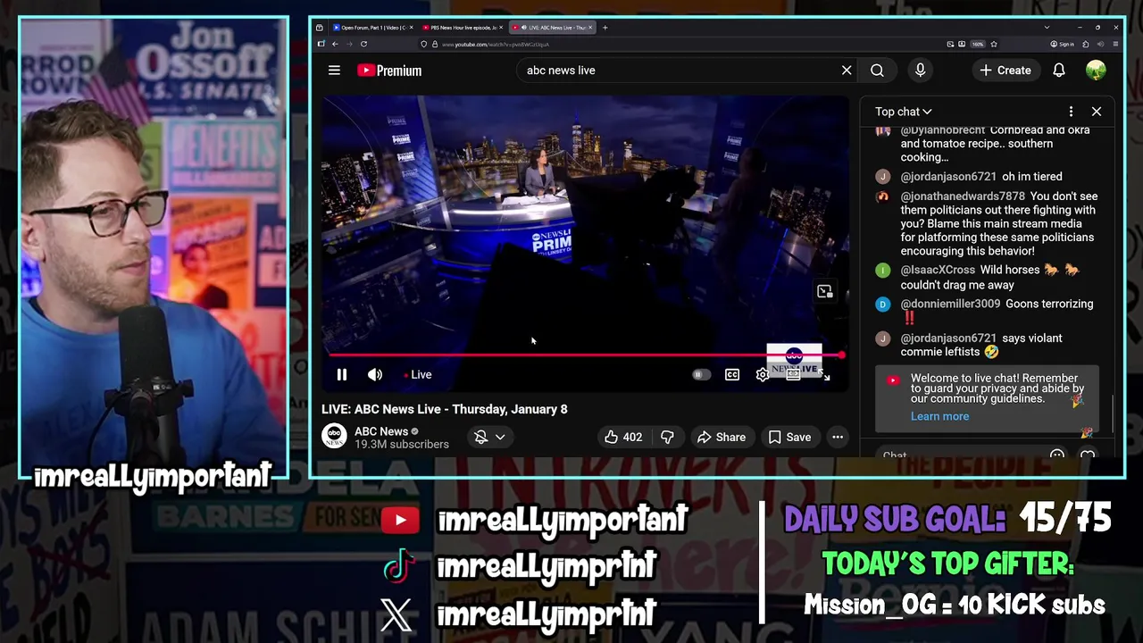Screen dimensions: 1143x643
Task: Open player settings gear
Action: [763, 375]
